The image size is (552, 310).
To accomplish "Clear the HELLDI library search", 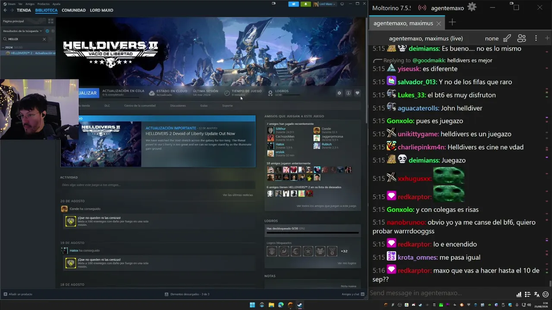I will [x=44, y=39].
